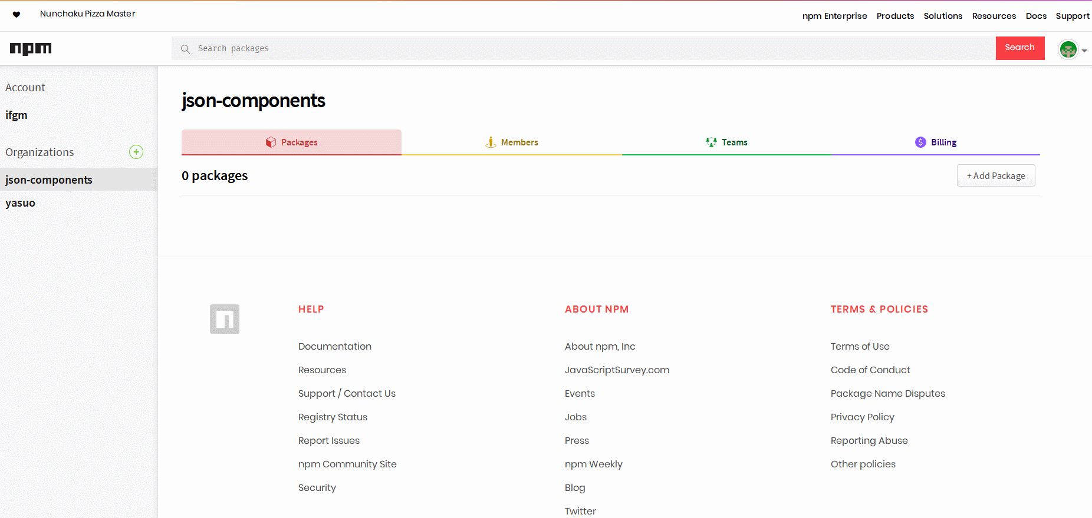This screenshot has width=1092, height=518.
Task: Open Docs in top navigation
Action: [1036, 16]
